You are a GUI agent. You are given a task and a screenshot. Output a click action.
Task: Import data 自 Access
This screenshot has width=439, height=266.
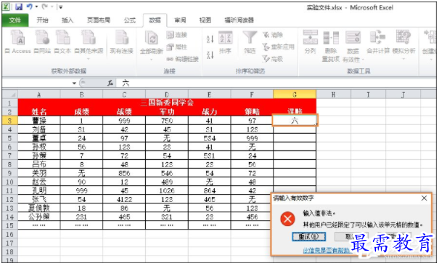click(x=18, y=42)
